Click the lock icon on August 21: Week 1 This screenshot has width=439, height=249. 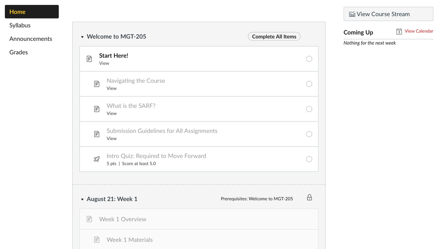click(x=309, y=198)
